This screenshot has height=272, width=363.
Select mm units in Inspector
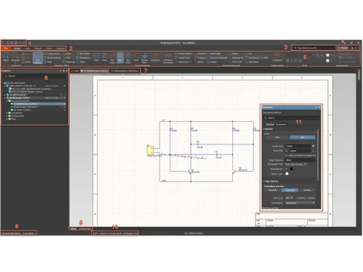pyautogui.click(x=277, y=137)
